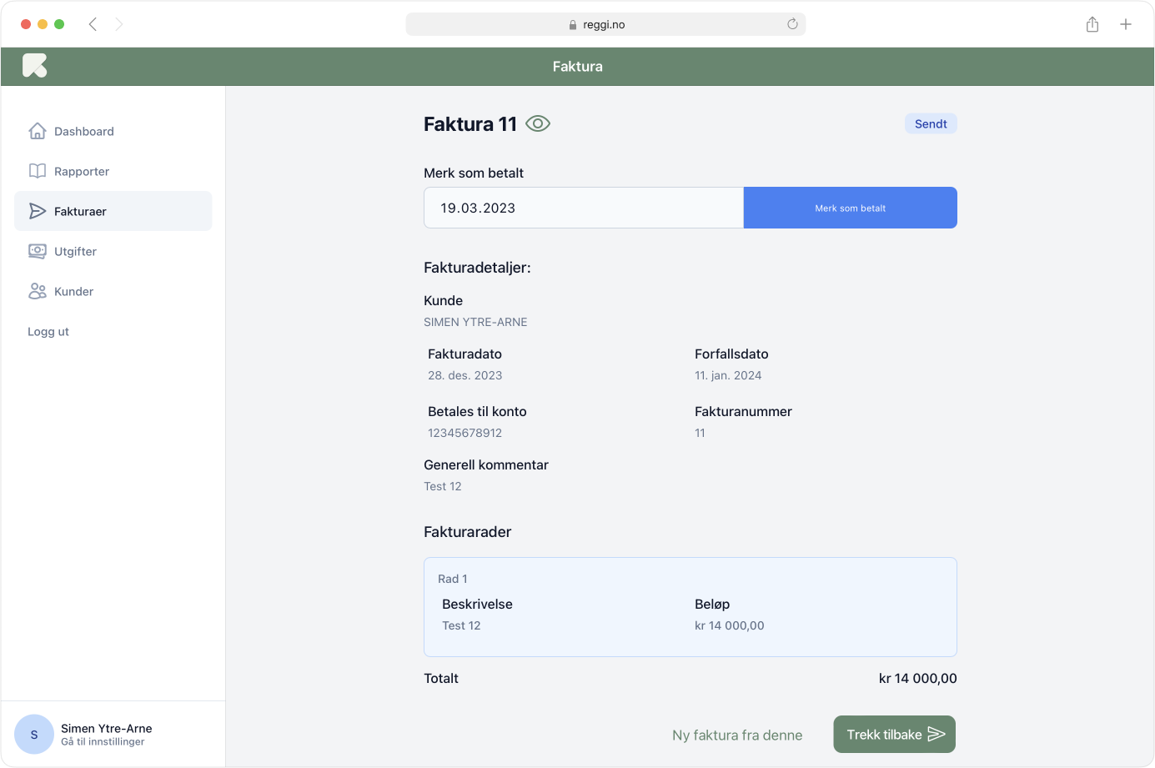Click the browser share icon
This screenshot has height=768, width=1155.
1092,24
